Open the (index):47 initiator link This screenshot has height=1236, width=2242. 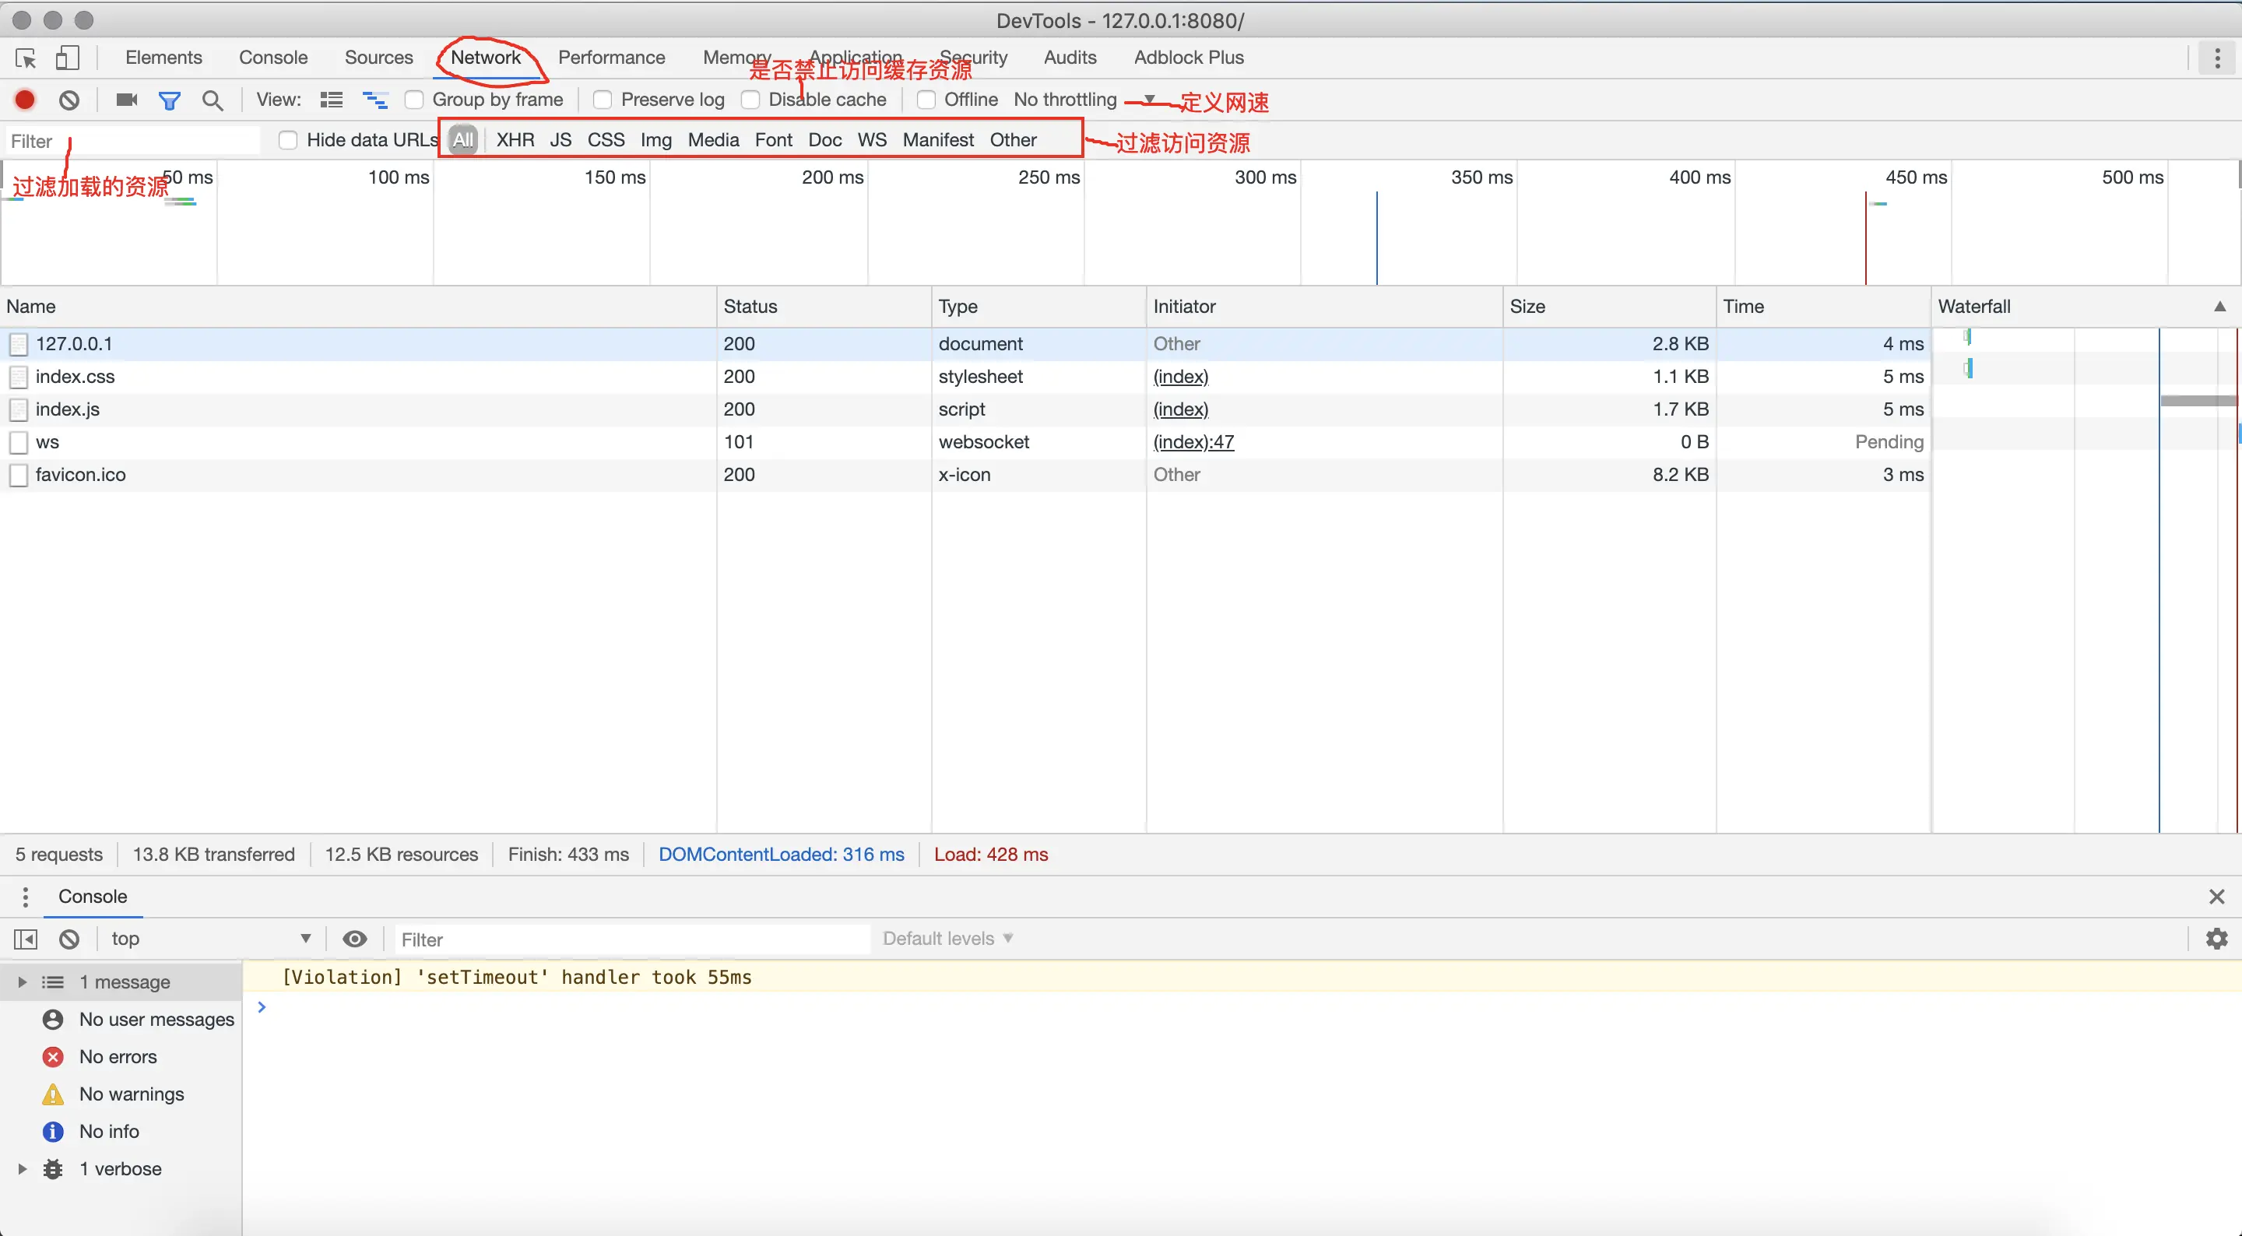pos(1193,442)
